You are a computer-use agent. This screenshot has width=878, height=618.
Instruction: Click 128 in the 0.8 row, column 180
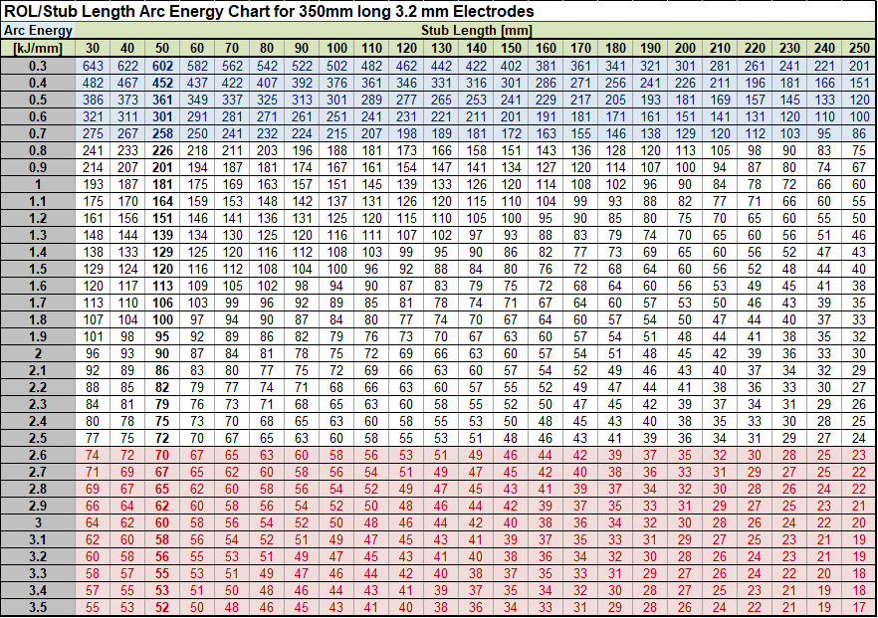point(615,150)
